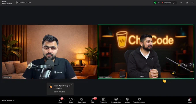Open the Transcript panel

104,100
